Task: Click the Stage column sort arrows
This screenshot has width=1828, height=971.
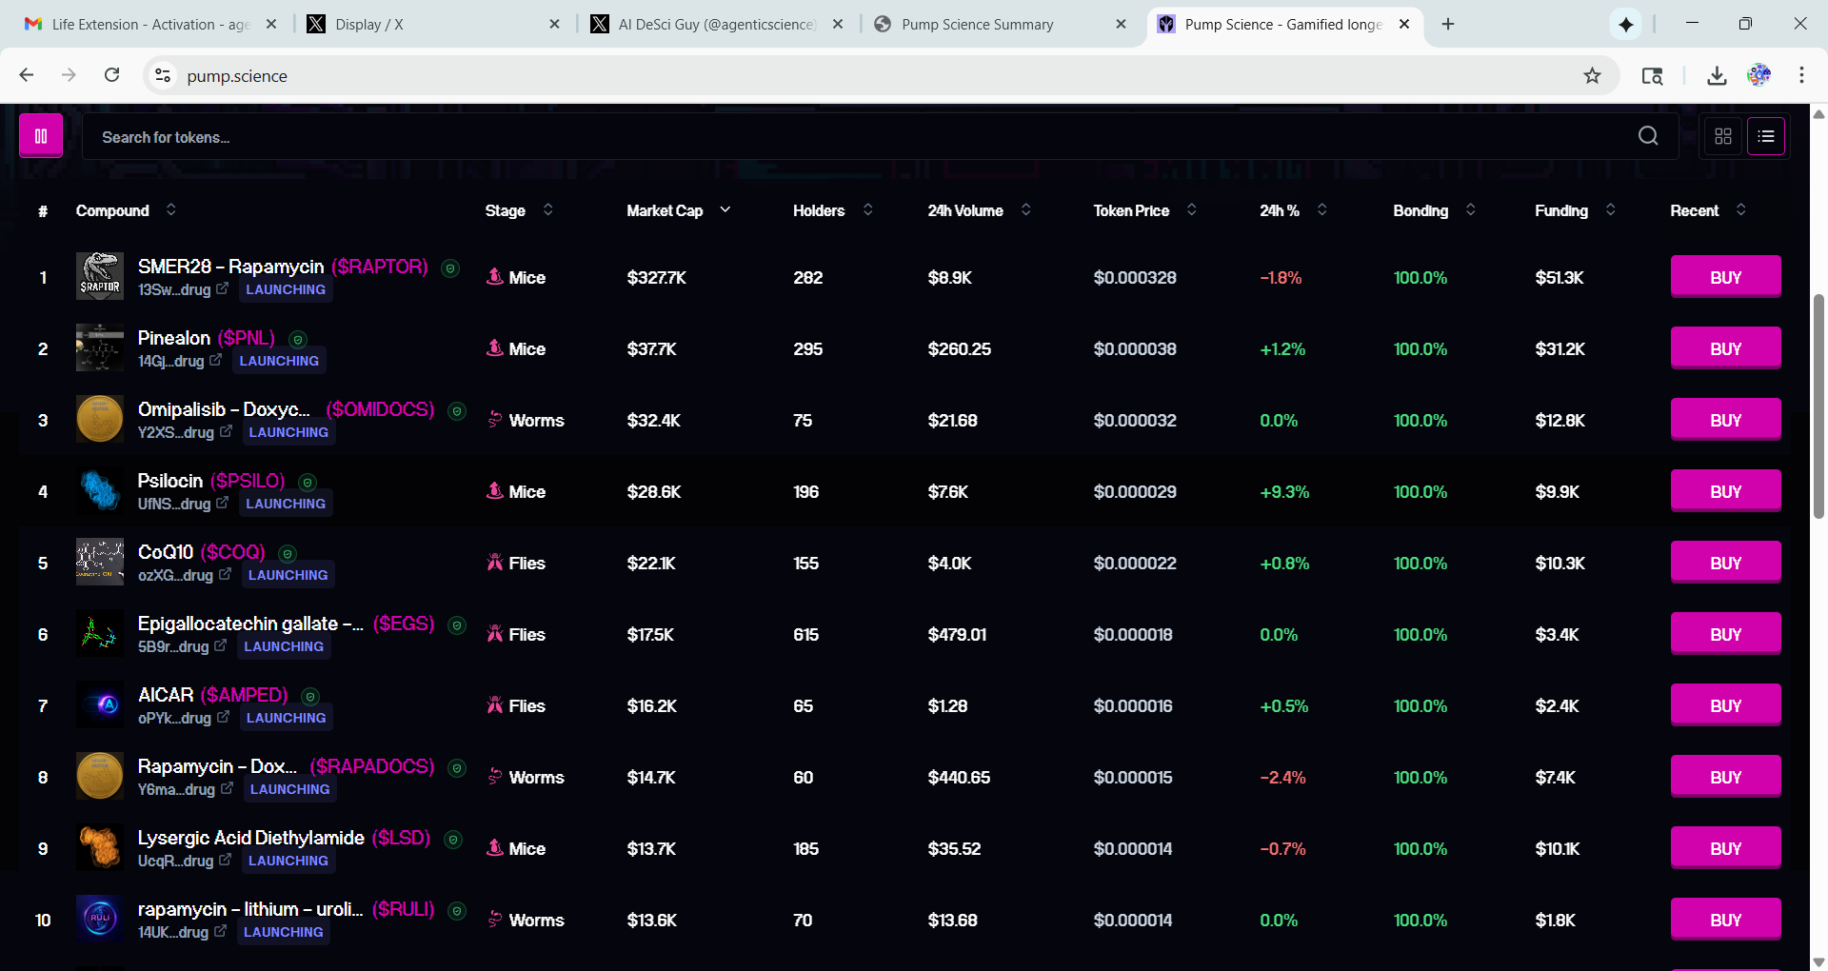Action: coord(546,210)
